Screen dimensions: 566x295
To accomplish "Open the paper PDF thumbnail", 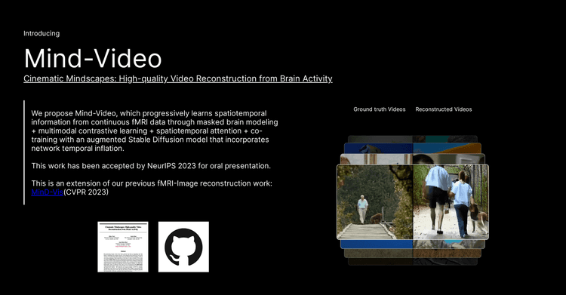I will click(x=123, y=247).
